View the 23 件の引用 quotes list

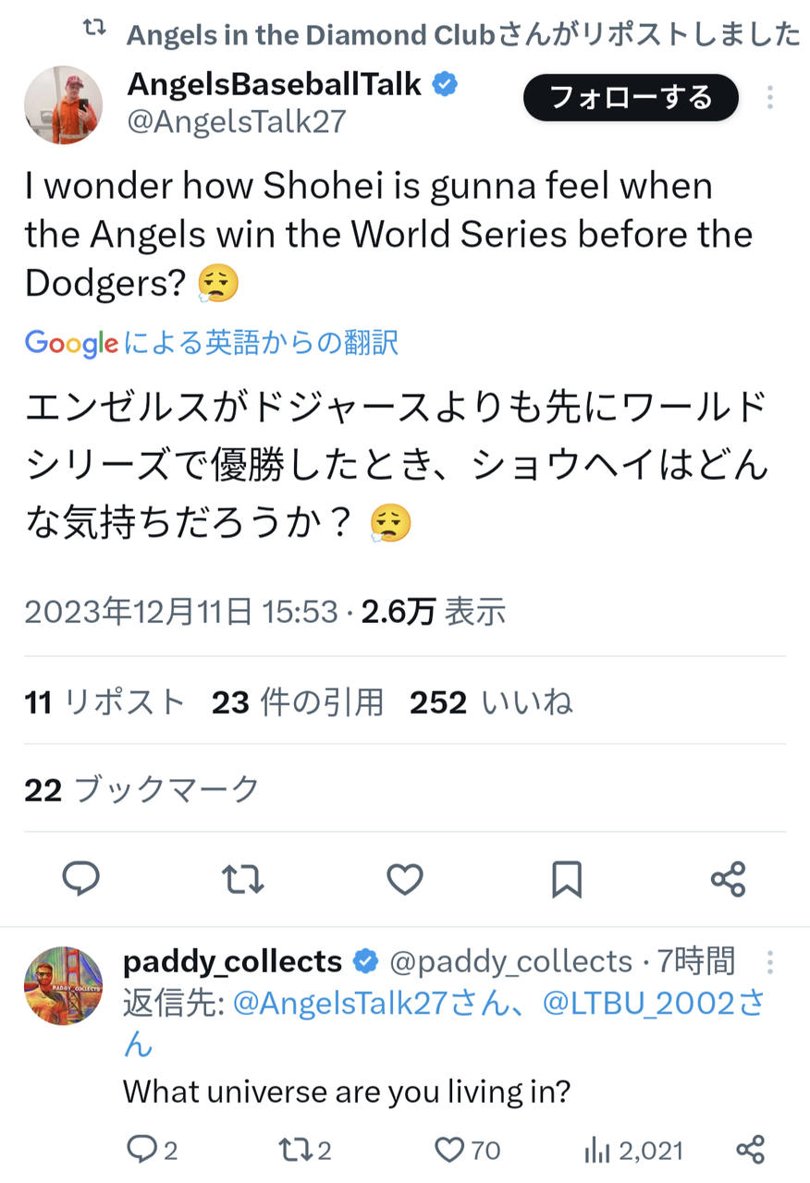[298, 703]
